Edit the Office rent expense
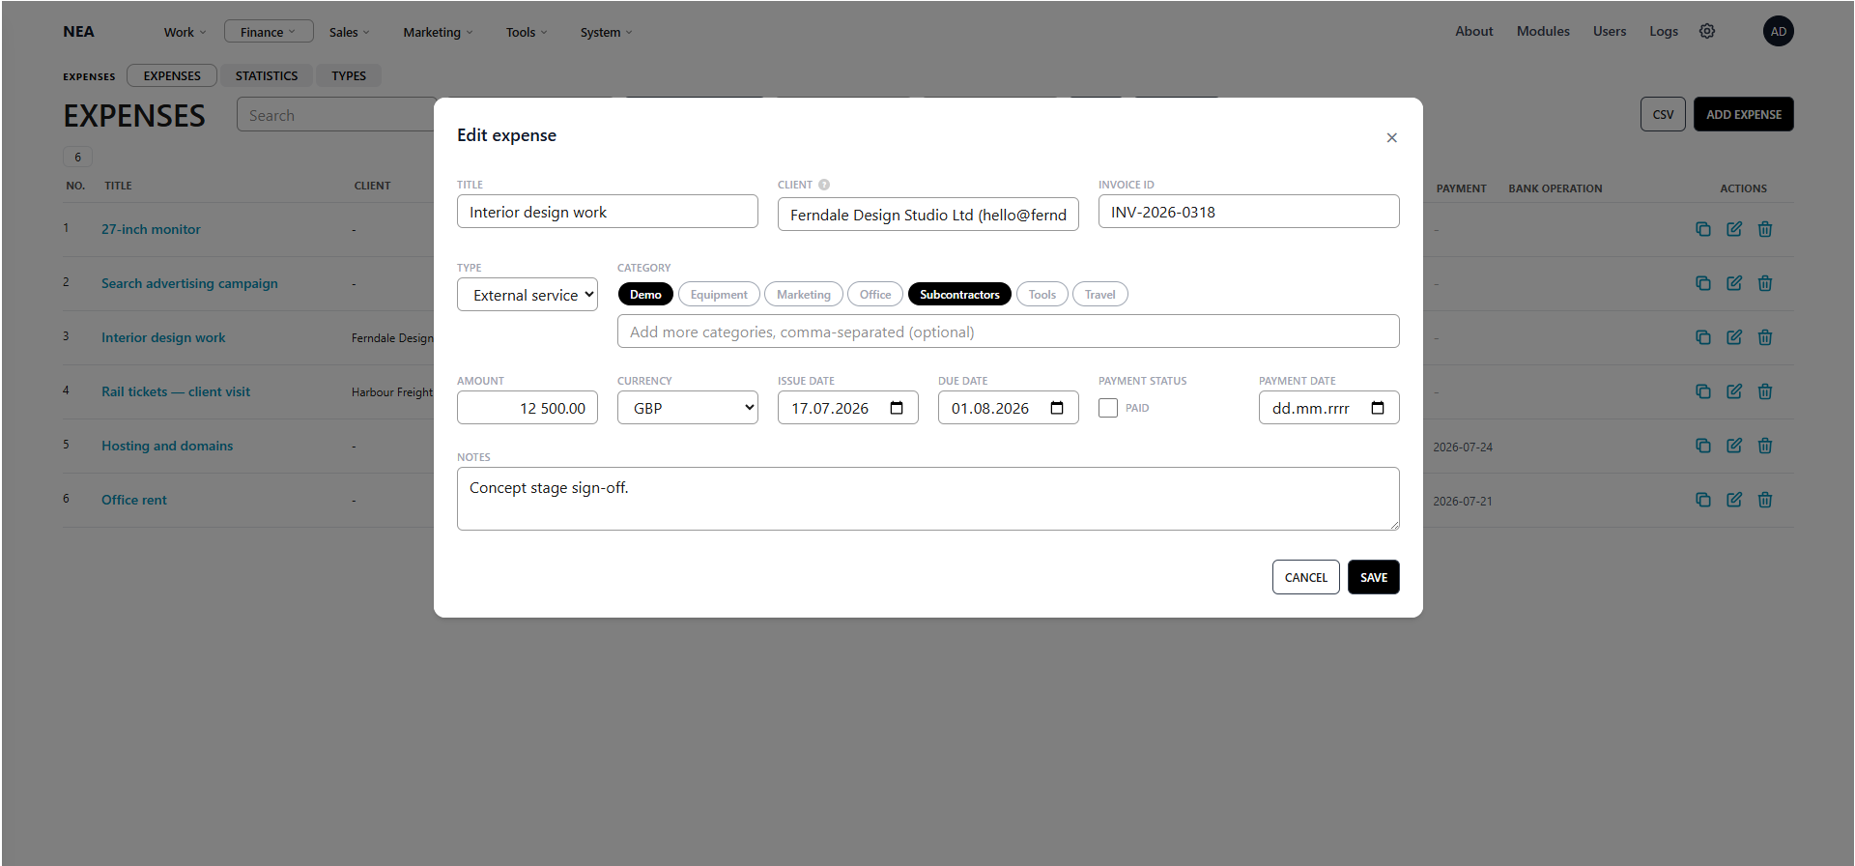Viewport: 1855px width, 866px height. point(1734,500)
